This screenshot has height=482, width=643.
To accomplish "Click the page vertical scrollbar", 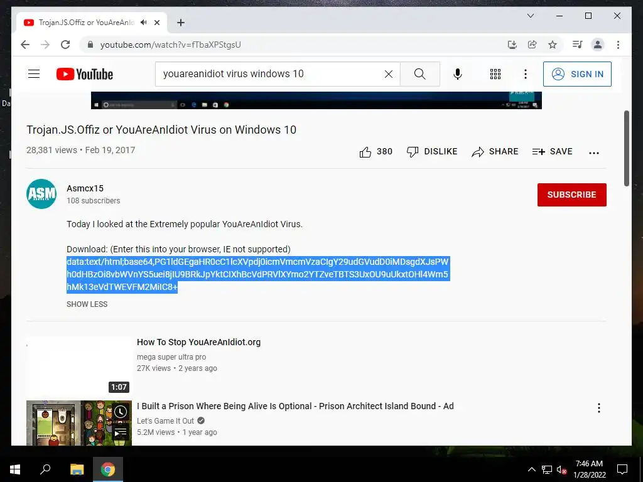I will tap(627, 148).
